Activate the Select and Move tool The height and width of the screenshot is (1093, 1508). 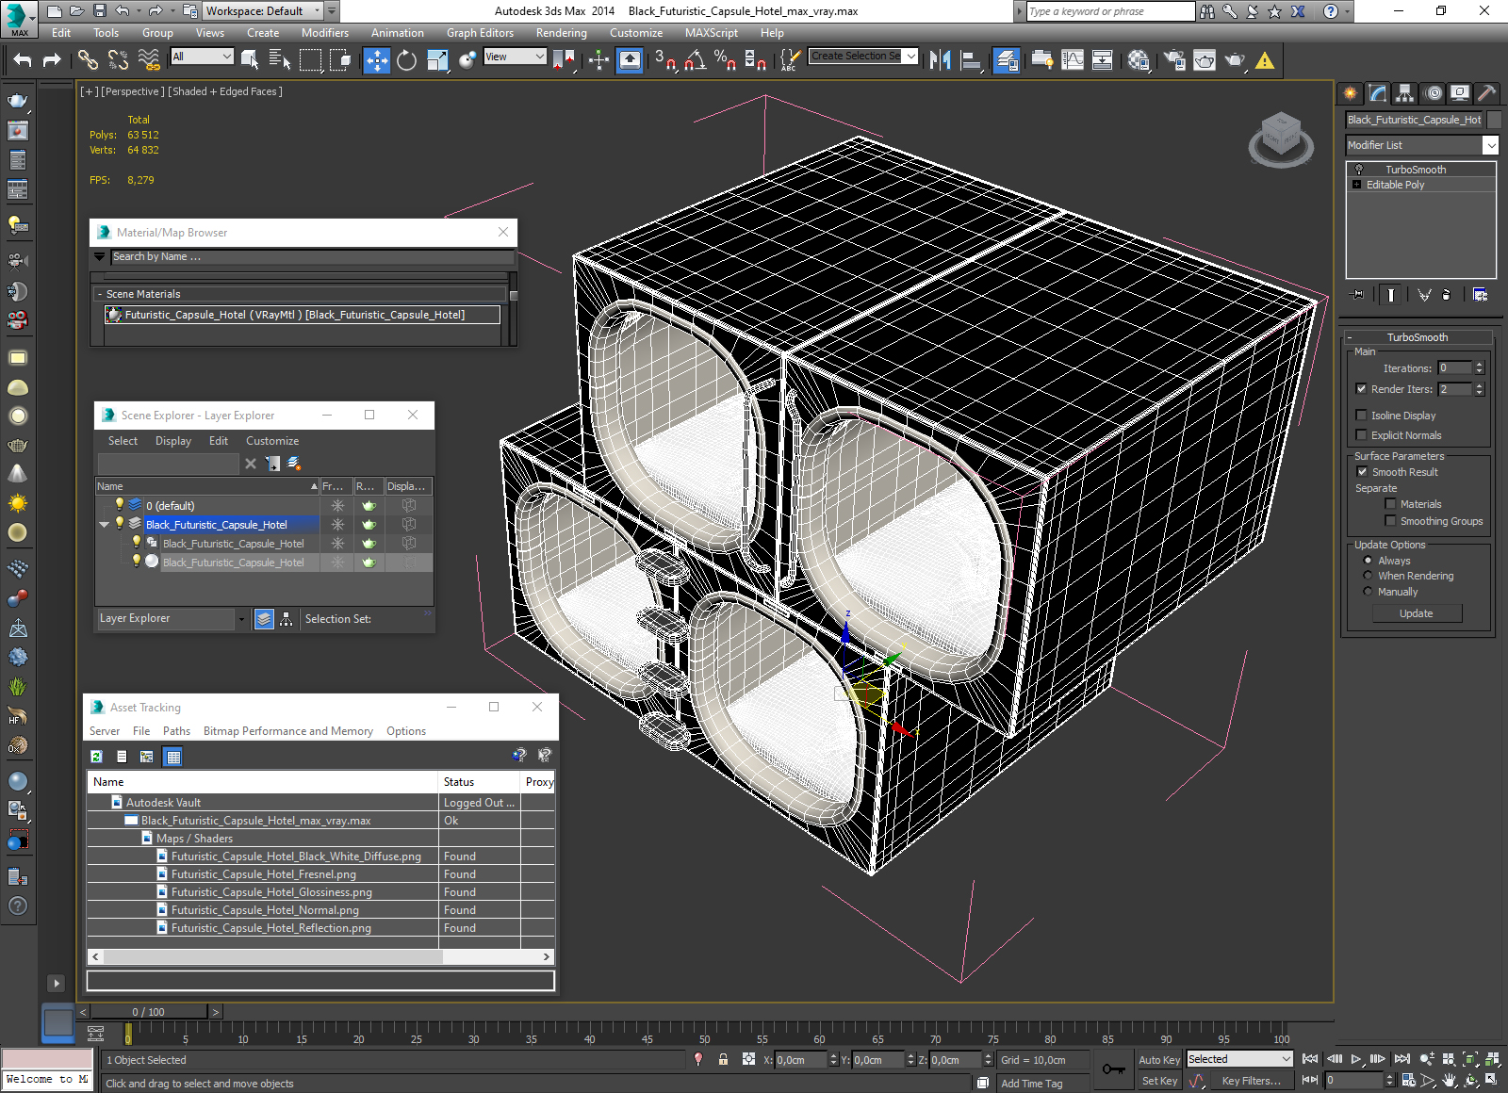(x=376, y=60)
